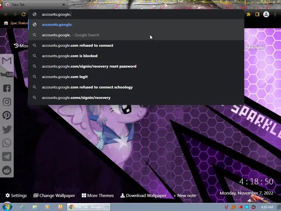
Task: Go forward in browser history
Action: 15,14
